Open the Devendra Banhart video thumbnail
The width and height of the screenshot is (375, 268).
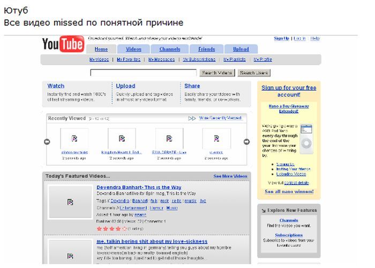(x=70, y=202)
